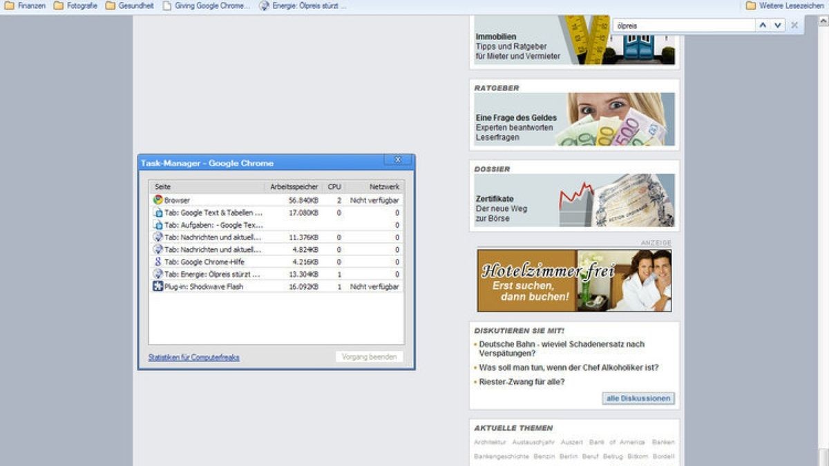Sort processes by the Arbeitsspeicher column
The width and height of the screenshot is (829, 466).
pos(293,186)
